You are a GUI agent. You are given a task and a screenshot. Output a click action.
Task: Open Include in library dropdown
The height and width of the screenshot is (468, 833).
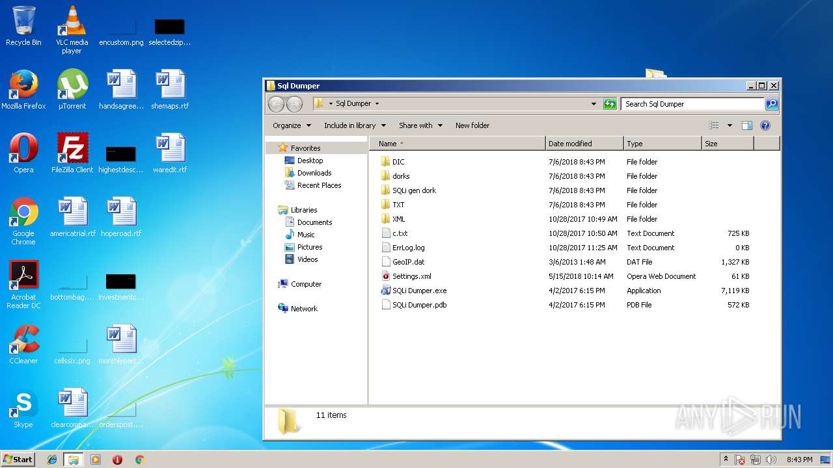tap(355, 125)
